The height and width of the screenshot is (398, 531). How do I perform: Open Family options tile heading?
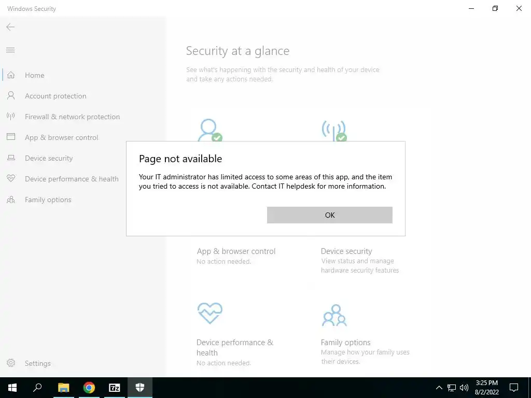345,342
